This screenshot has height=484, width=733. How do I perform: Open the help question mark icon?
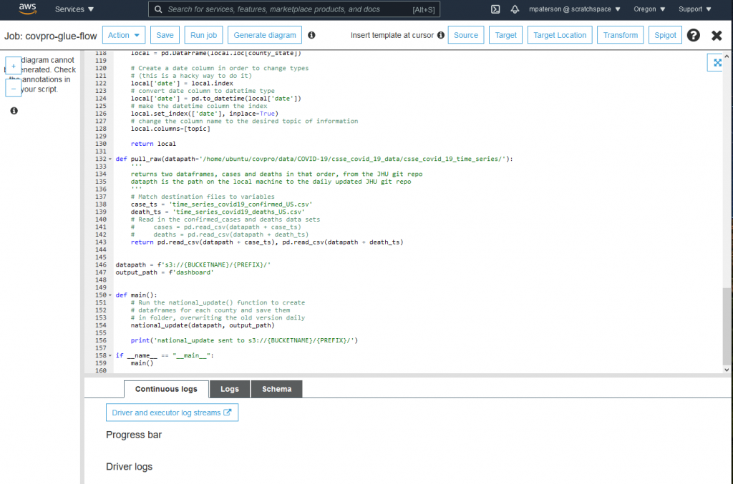click(693, 35)
